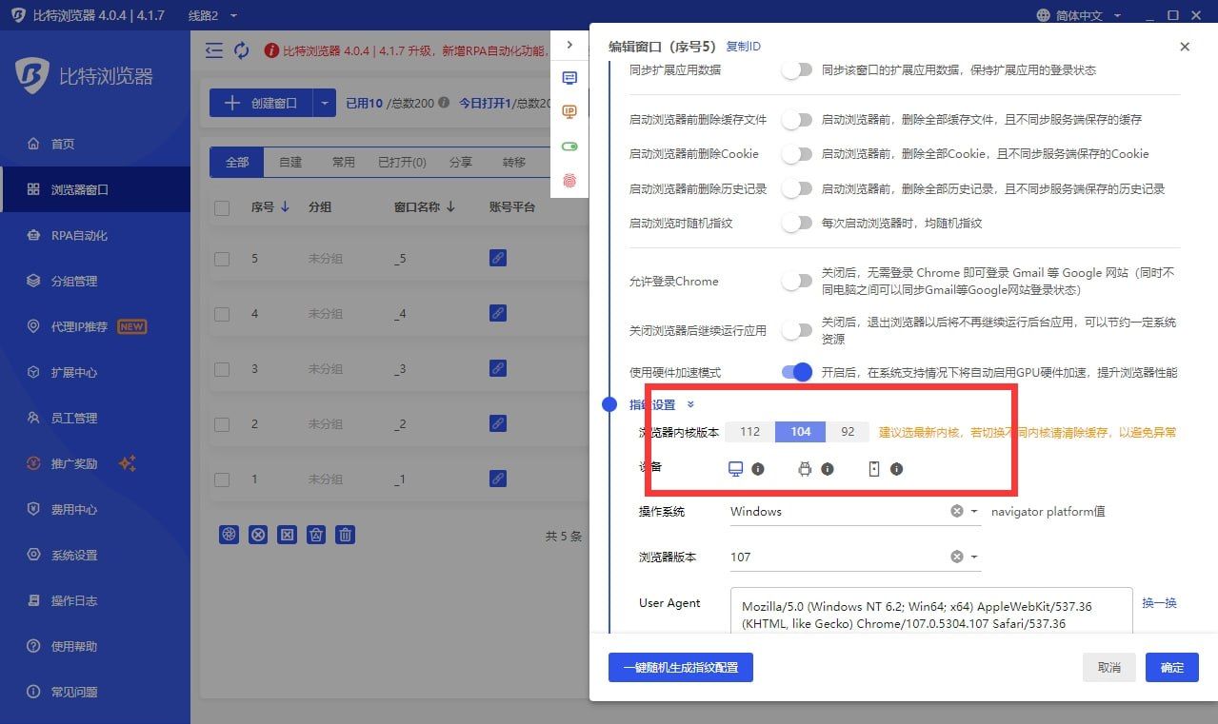Screen dimensions: 1218x724
Task: Switch to the 全部 tab
Action: 237,163
